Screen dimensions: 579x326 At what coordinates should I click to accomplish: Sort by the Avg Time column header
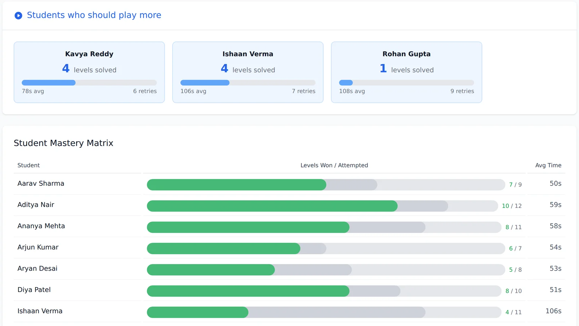(x=548, y=165)
